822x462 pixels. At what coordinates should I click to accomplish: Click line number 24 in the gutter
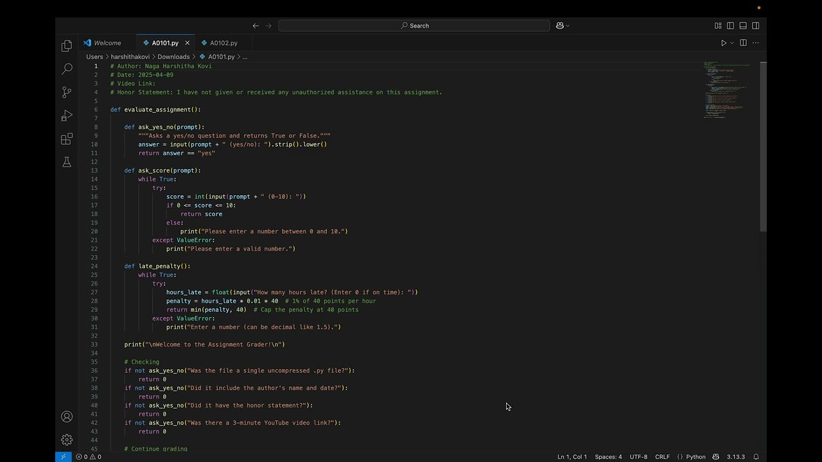(94, 266)
